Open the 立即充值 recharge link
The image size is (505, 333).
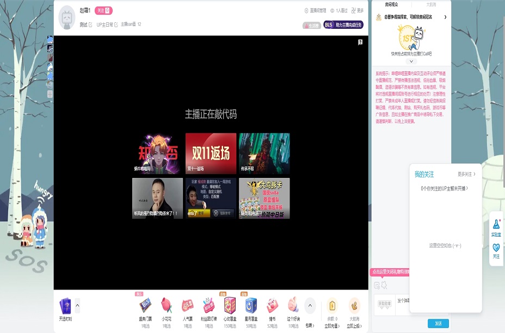coord(332,326)
